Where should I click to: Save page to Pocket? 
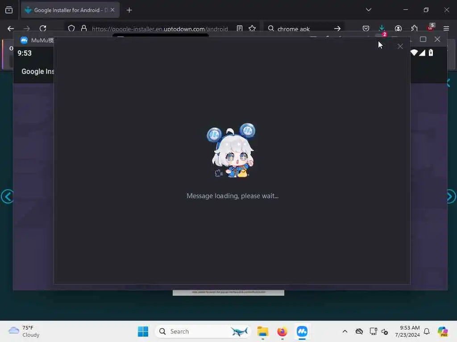(366, 28)
